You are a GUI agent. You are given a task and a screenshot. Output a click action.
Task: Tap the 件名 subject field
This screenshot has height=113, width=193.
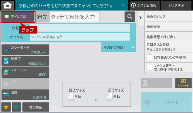(80, 28)
